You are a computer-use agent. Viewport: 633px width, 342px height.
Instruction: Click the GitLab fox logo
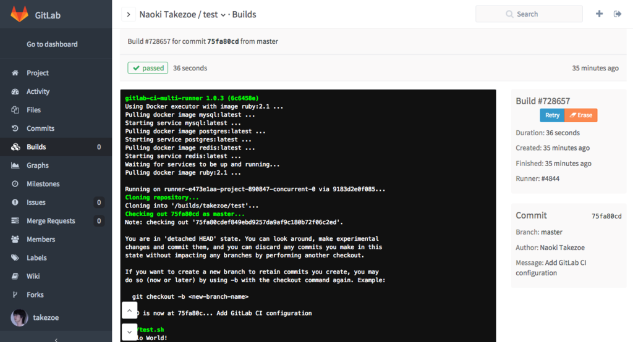(19, 14)
